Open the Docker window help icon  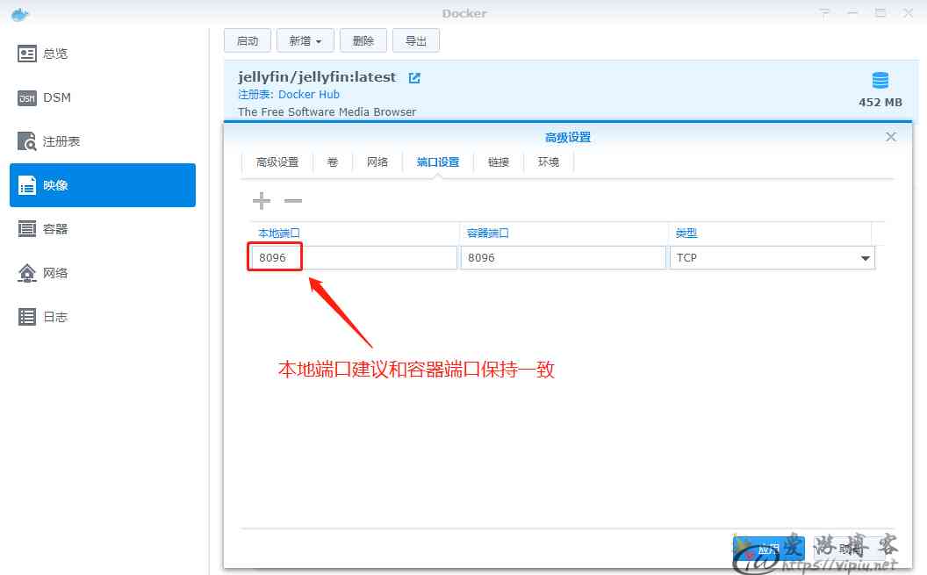point(824,13)
